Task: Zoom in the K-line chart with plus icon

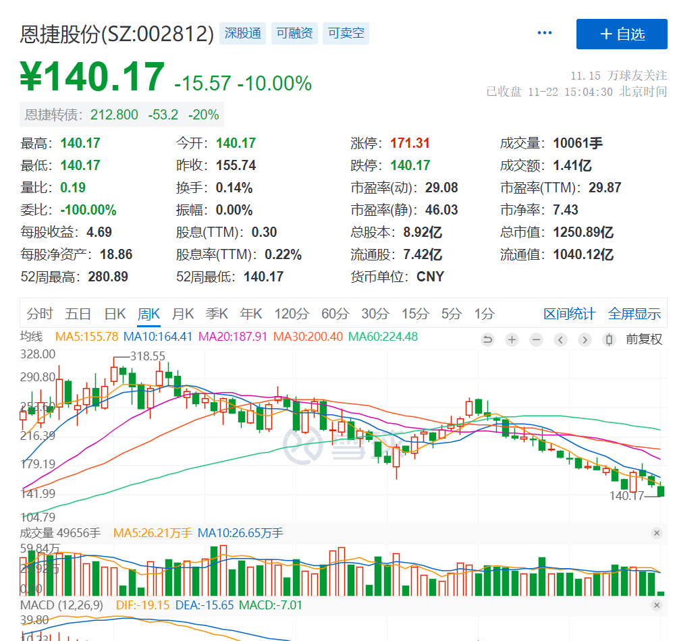Action: tap(512, 339)
